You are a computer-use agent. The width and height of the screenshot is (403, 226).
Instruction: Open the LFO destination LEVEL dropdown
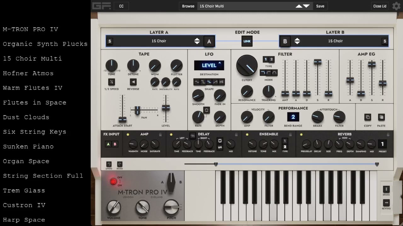click(209, 65)
